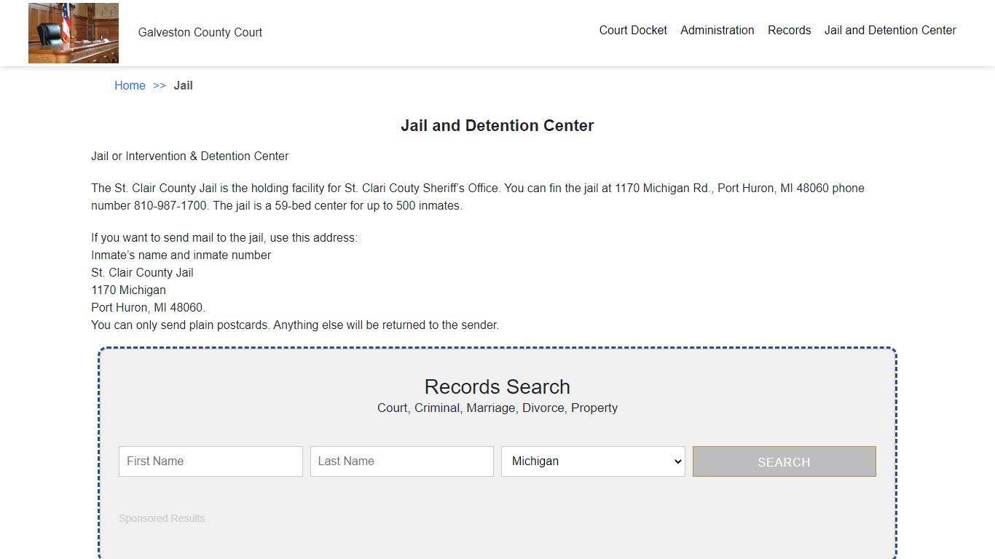Click the Jail and Detention Center page heading
The width and height of the screenshot is (995, 559).
point(497,125)
